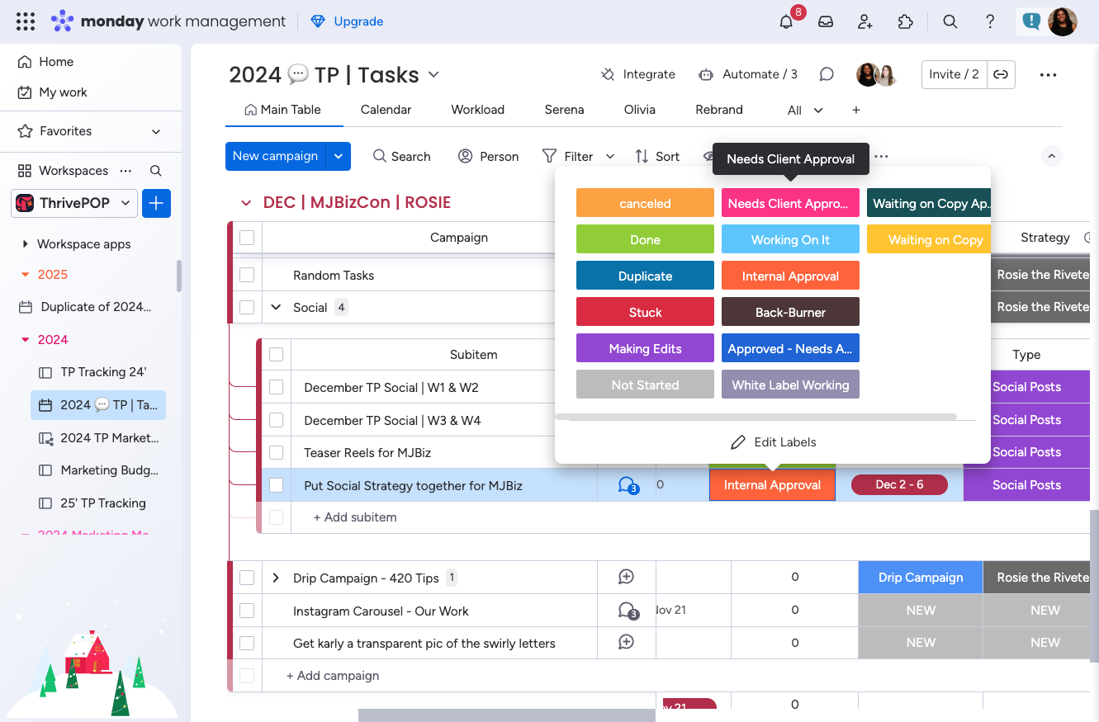Open the apps puzzle-piece icon
The image size is (1099, 722).
coord(906,21)
